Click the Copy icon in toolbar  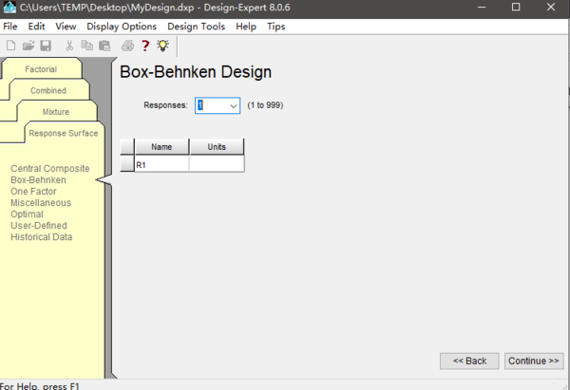(x=87, y=46)
